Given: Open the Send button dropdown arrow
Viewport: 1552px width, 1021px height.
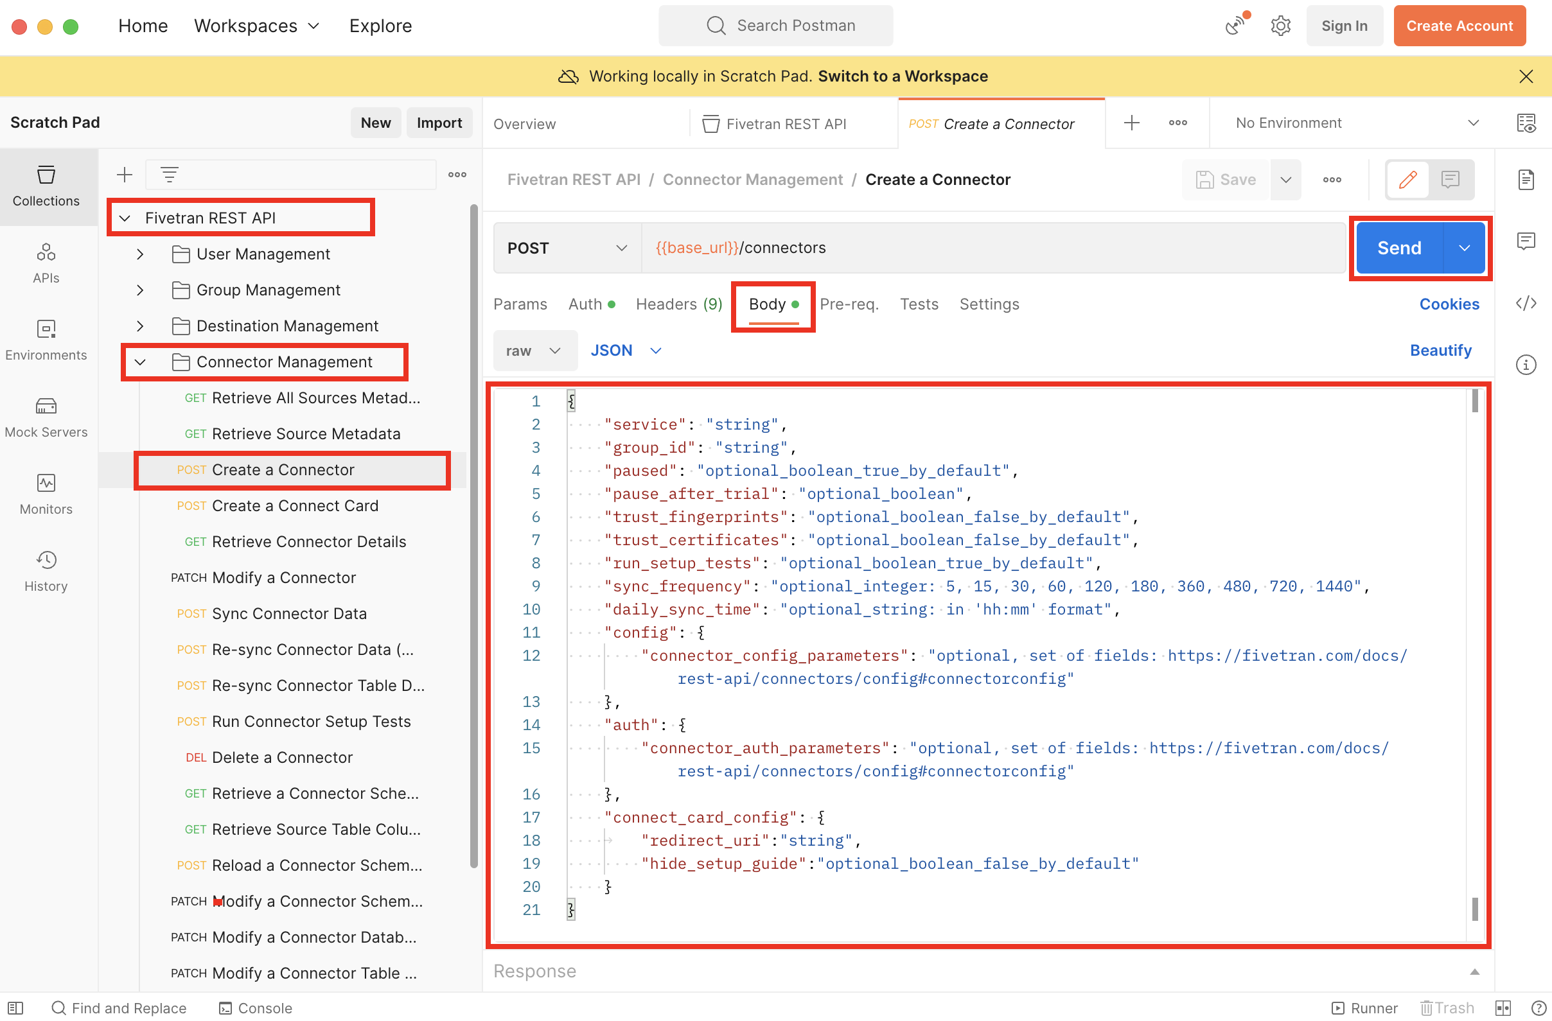Looking at the screenshot, I should pyautogui.click(x=1464, y=248).
